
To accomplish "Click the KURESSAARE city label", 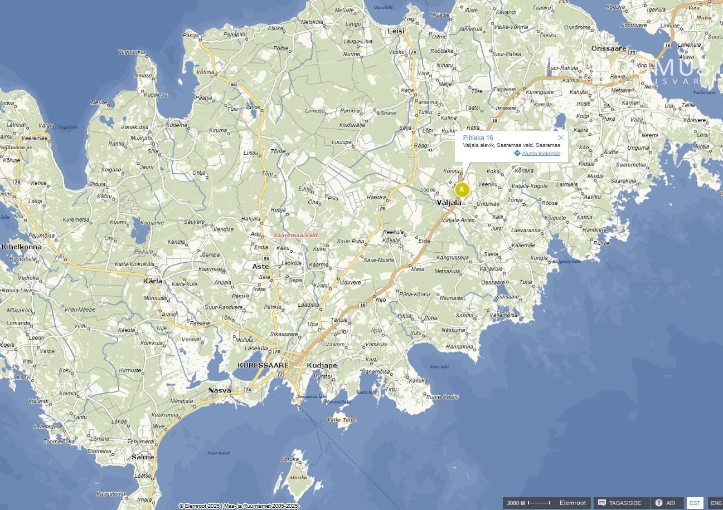I will 263,365.
